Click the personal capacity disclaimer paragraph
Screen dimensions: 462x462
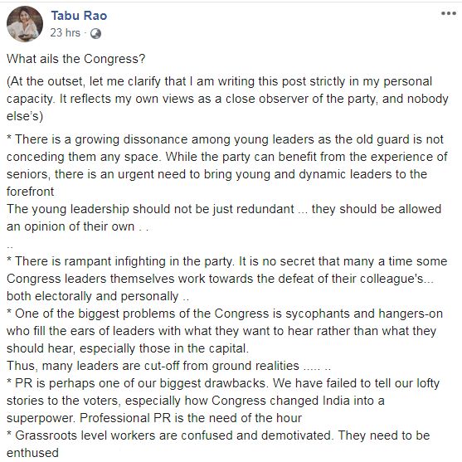pyautogui.click(x=227, y=99)
